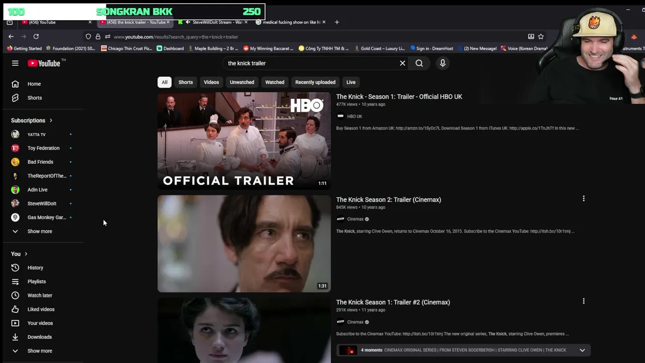The image size is (645, 363).
Task: Close the 'the knick trailer' browser tab
Action: pos(168,22)
